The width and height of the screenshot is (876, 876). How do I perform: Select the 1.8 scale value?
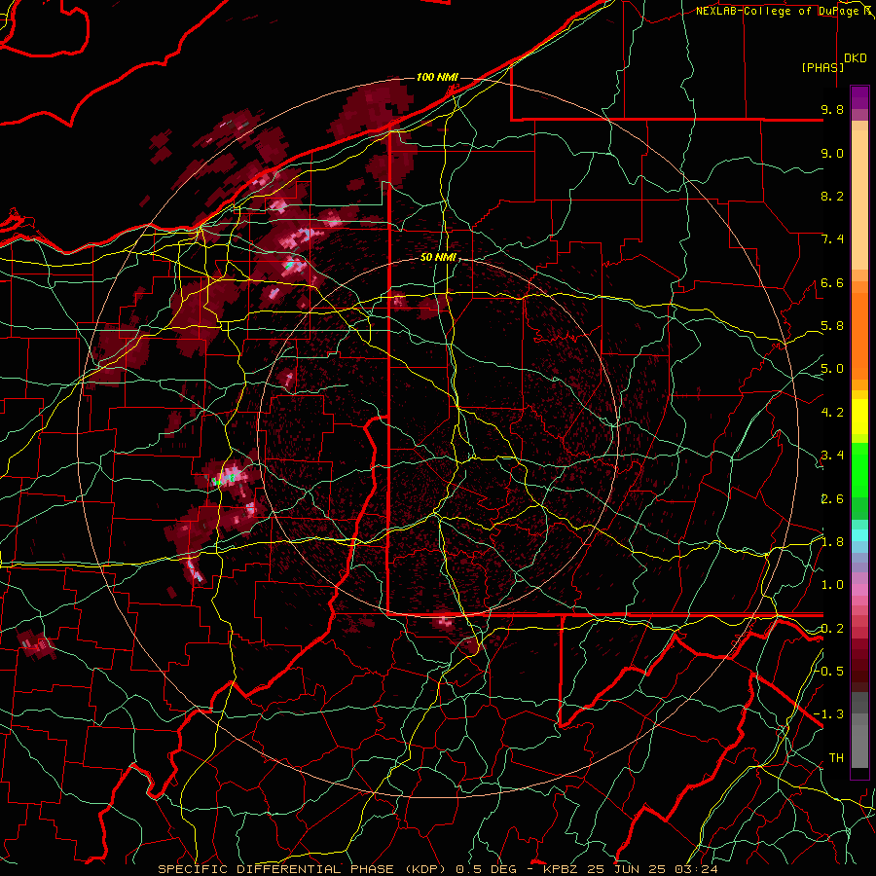(x=832, y=542)
